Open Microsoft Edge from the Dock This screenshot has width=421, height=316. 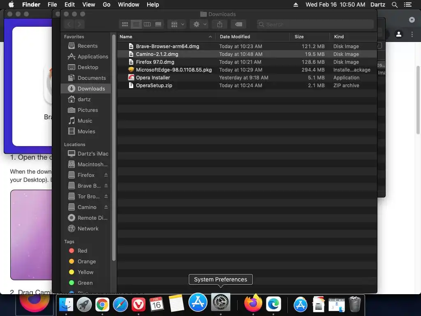273,304
